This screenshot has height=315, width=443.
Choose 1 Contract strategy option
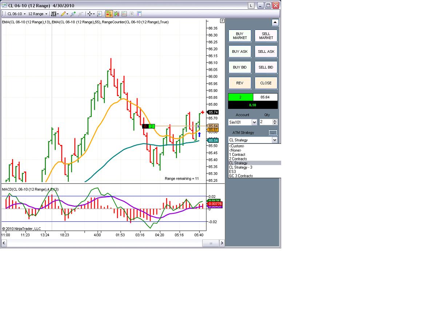pos(255,154)
